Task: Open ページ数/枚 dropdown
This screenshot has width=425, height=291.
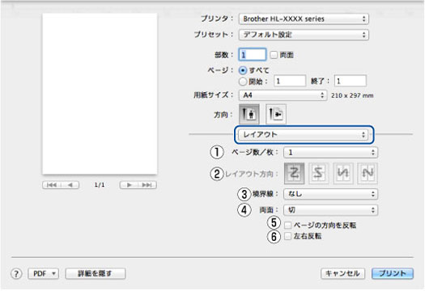Action: (330, 153)
